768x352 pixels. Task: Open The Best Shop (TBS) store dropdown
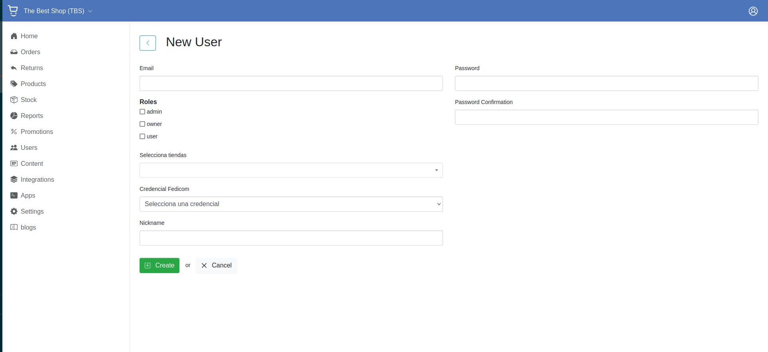58,11
